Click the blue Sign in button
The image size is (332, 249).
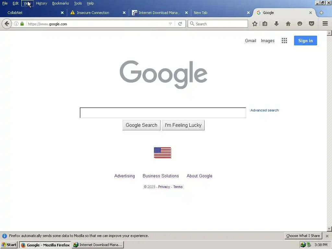click(305, 41)
